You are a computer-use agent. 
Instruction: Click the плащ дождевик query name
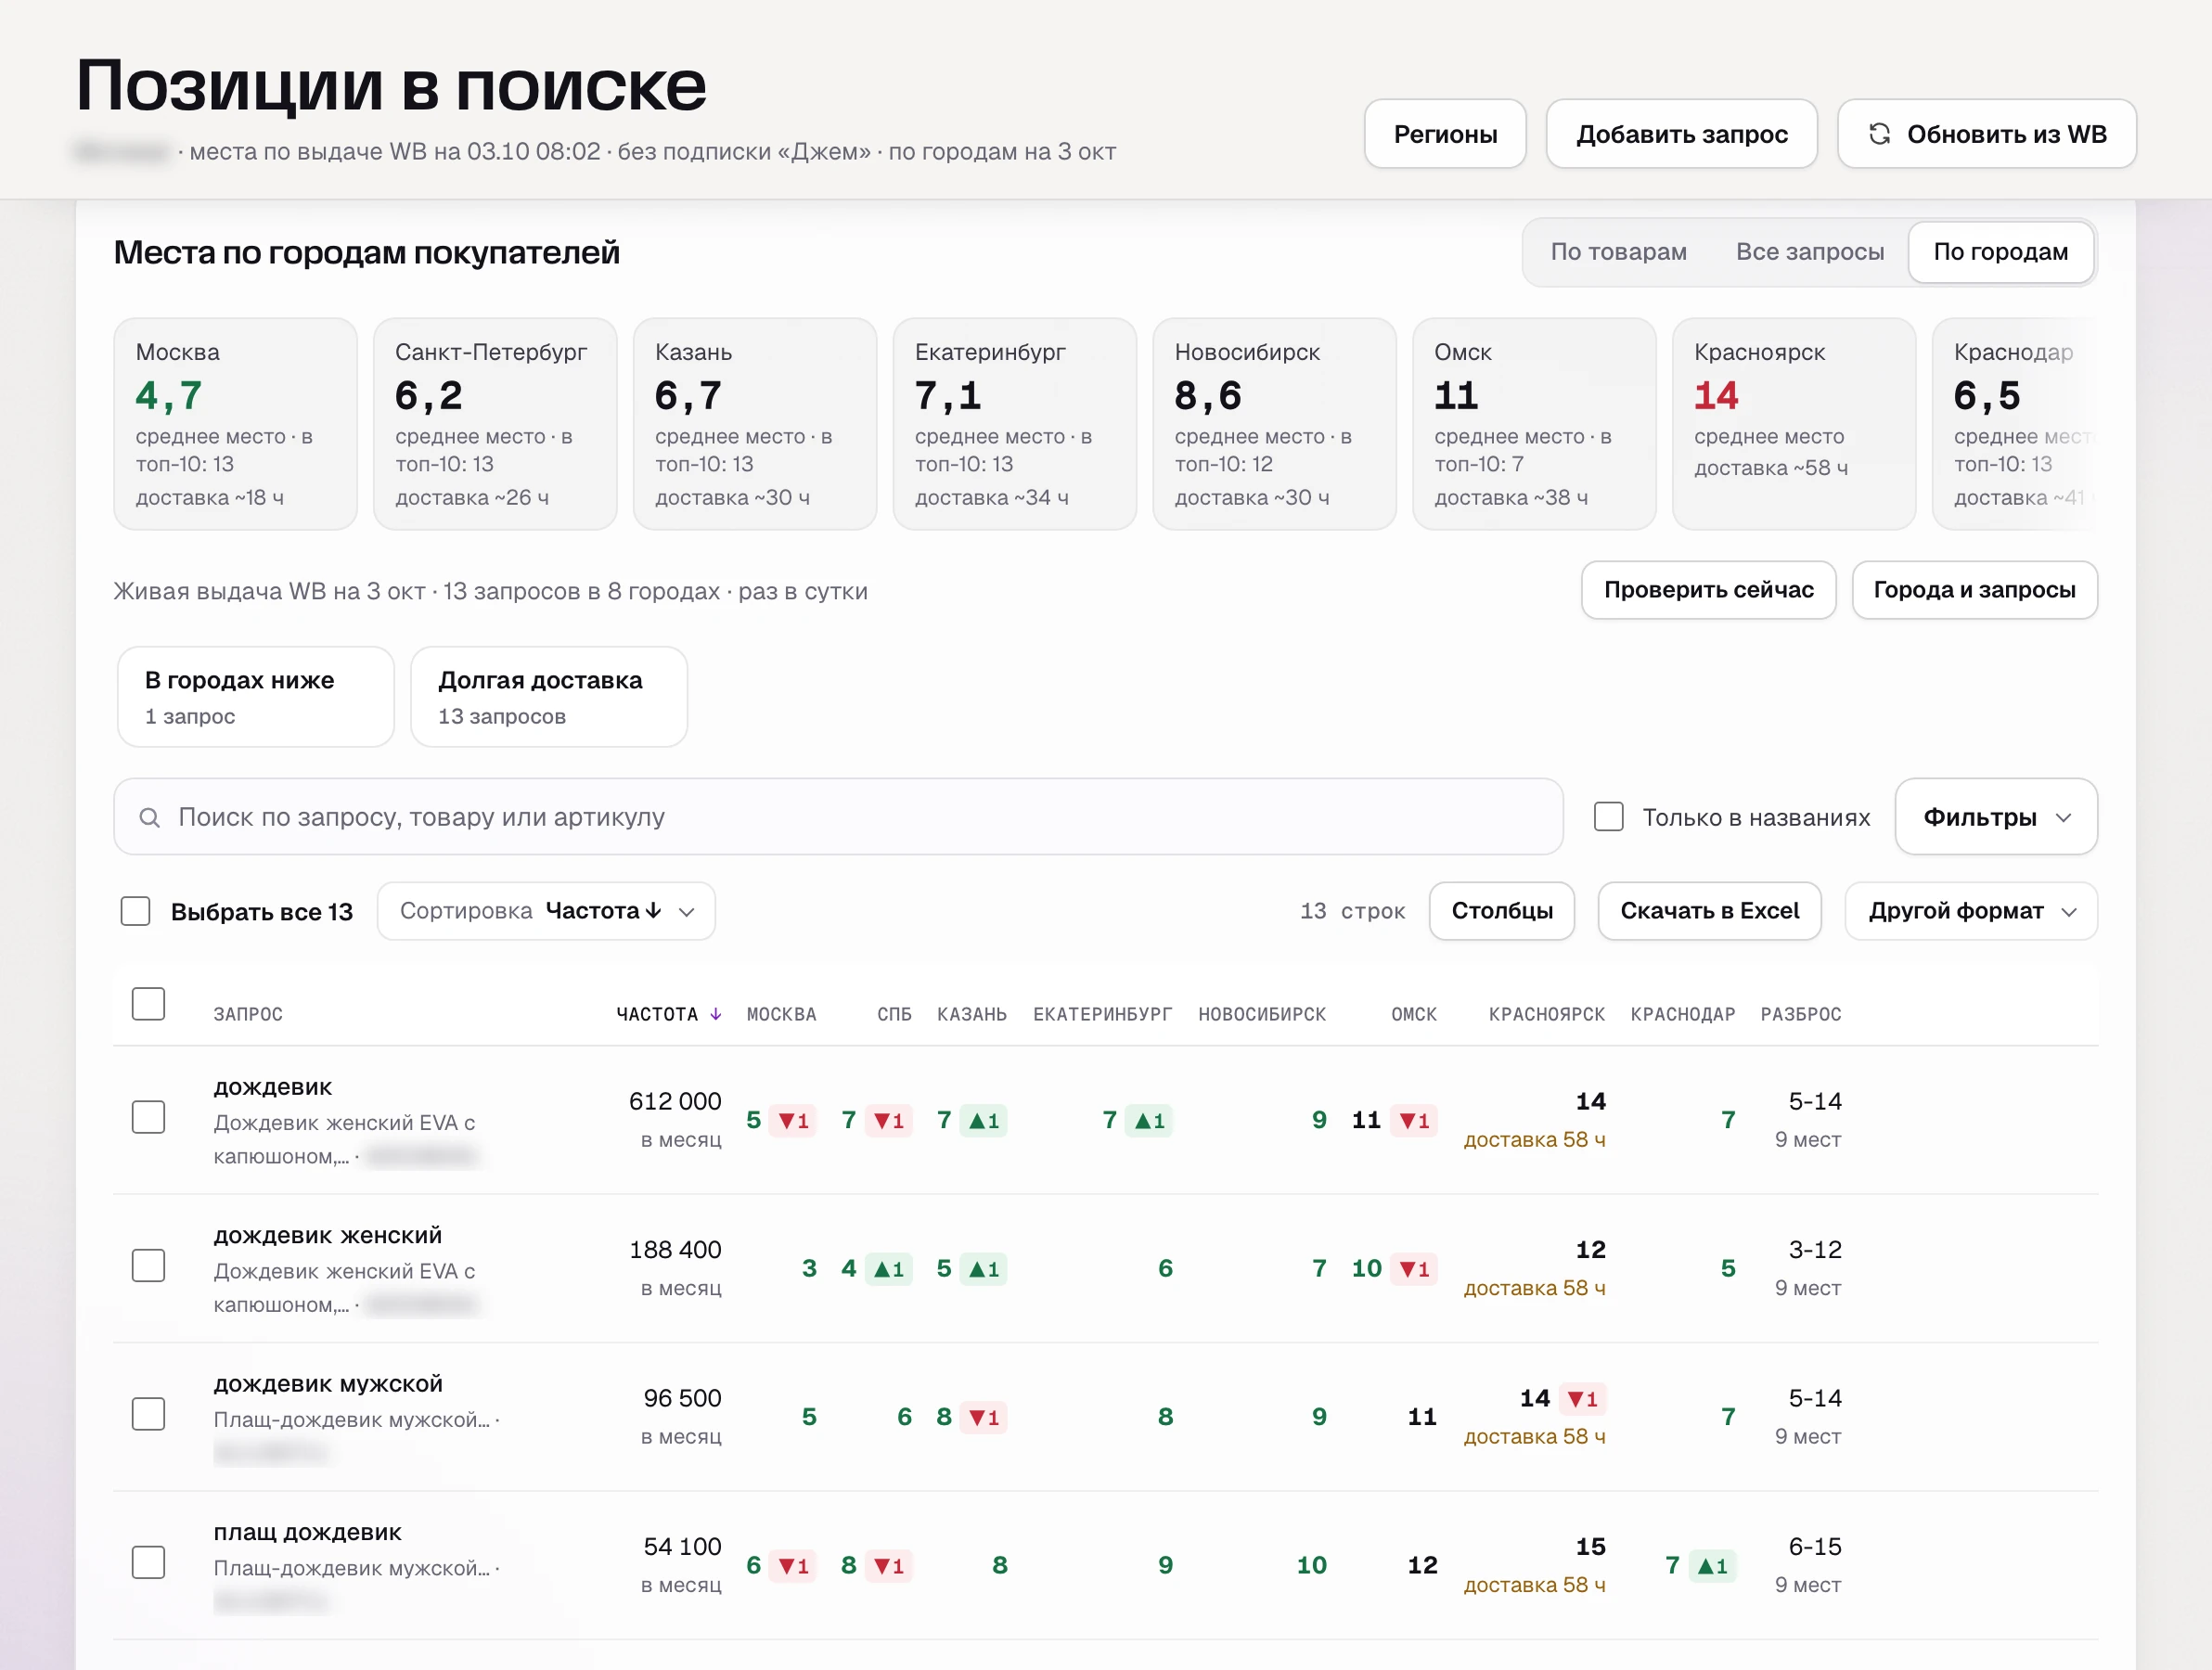pyautogui.click(x=308, y=1533)
